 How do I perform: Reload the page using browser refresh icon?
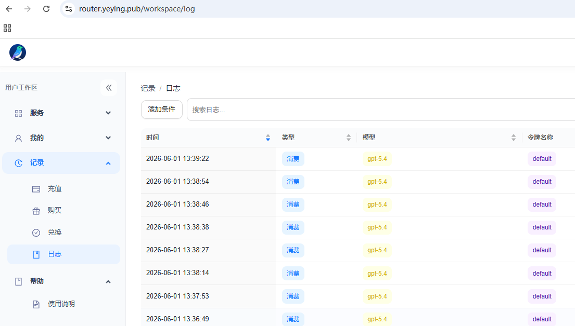46,9
